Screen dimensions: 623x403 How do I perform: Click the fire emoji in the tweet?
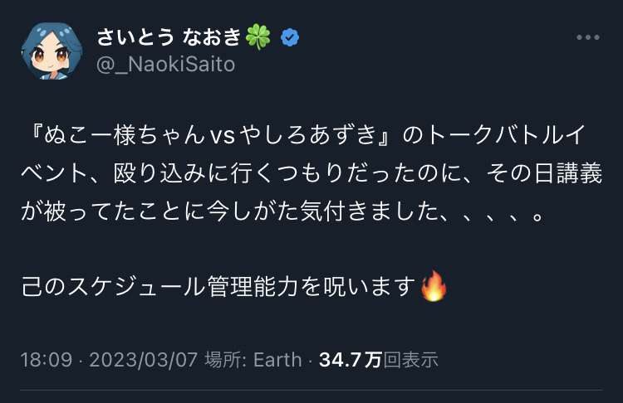434,286
